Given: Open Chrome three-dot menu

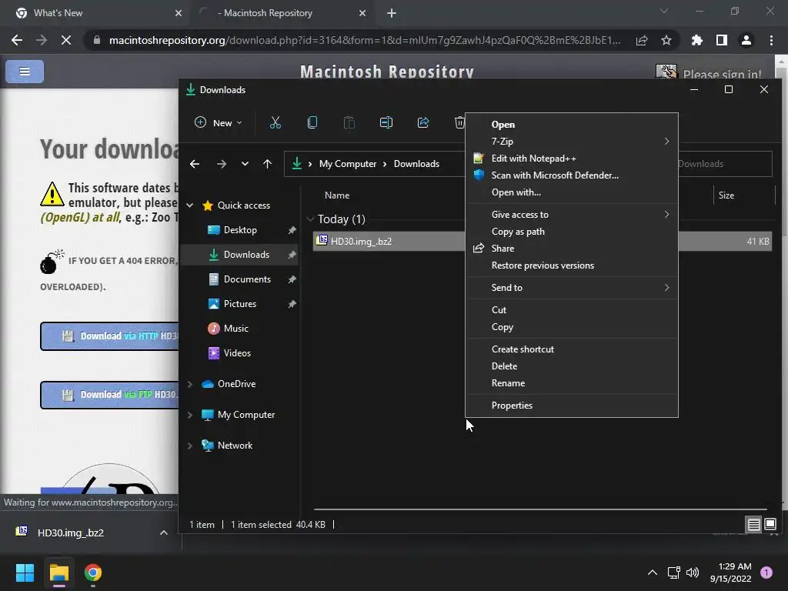Looking at the screenshot, I should coord(771,40).
